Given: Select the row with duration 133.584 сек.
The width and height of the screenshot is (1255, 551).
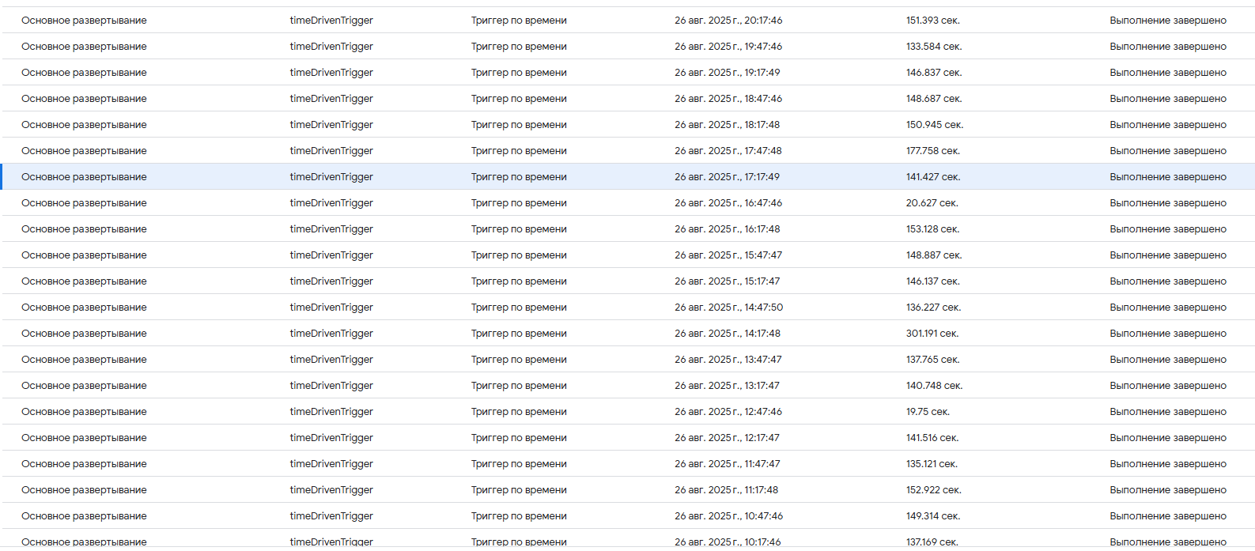Looking at the screenshot, I should pos(933,47).
